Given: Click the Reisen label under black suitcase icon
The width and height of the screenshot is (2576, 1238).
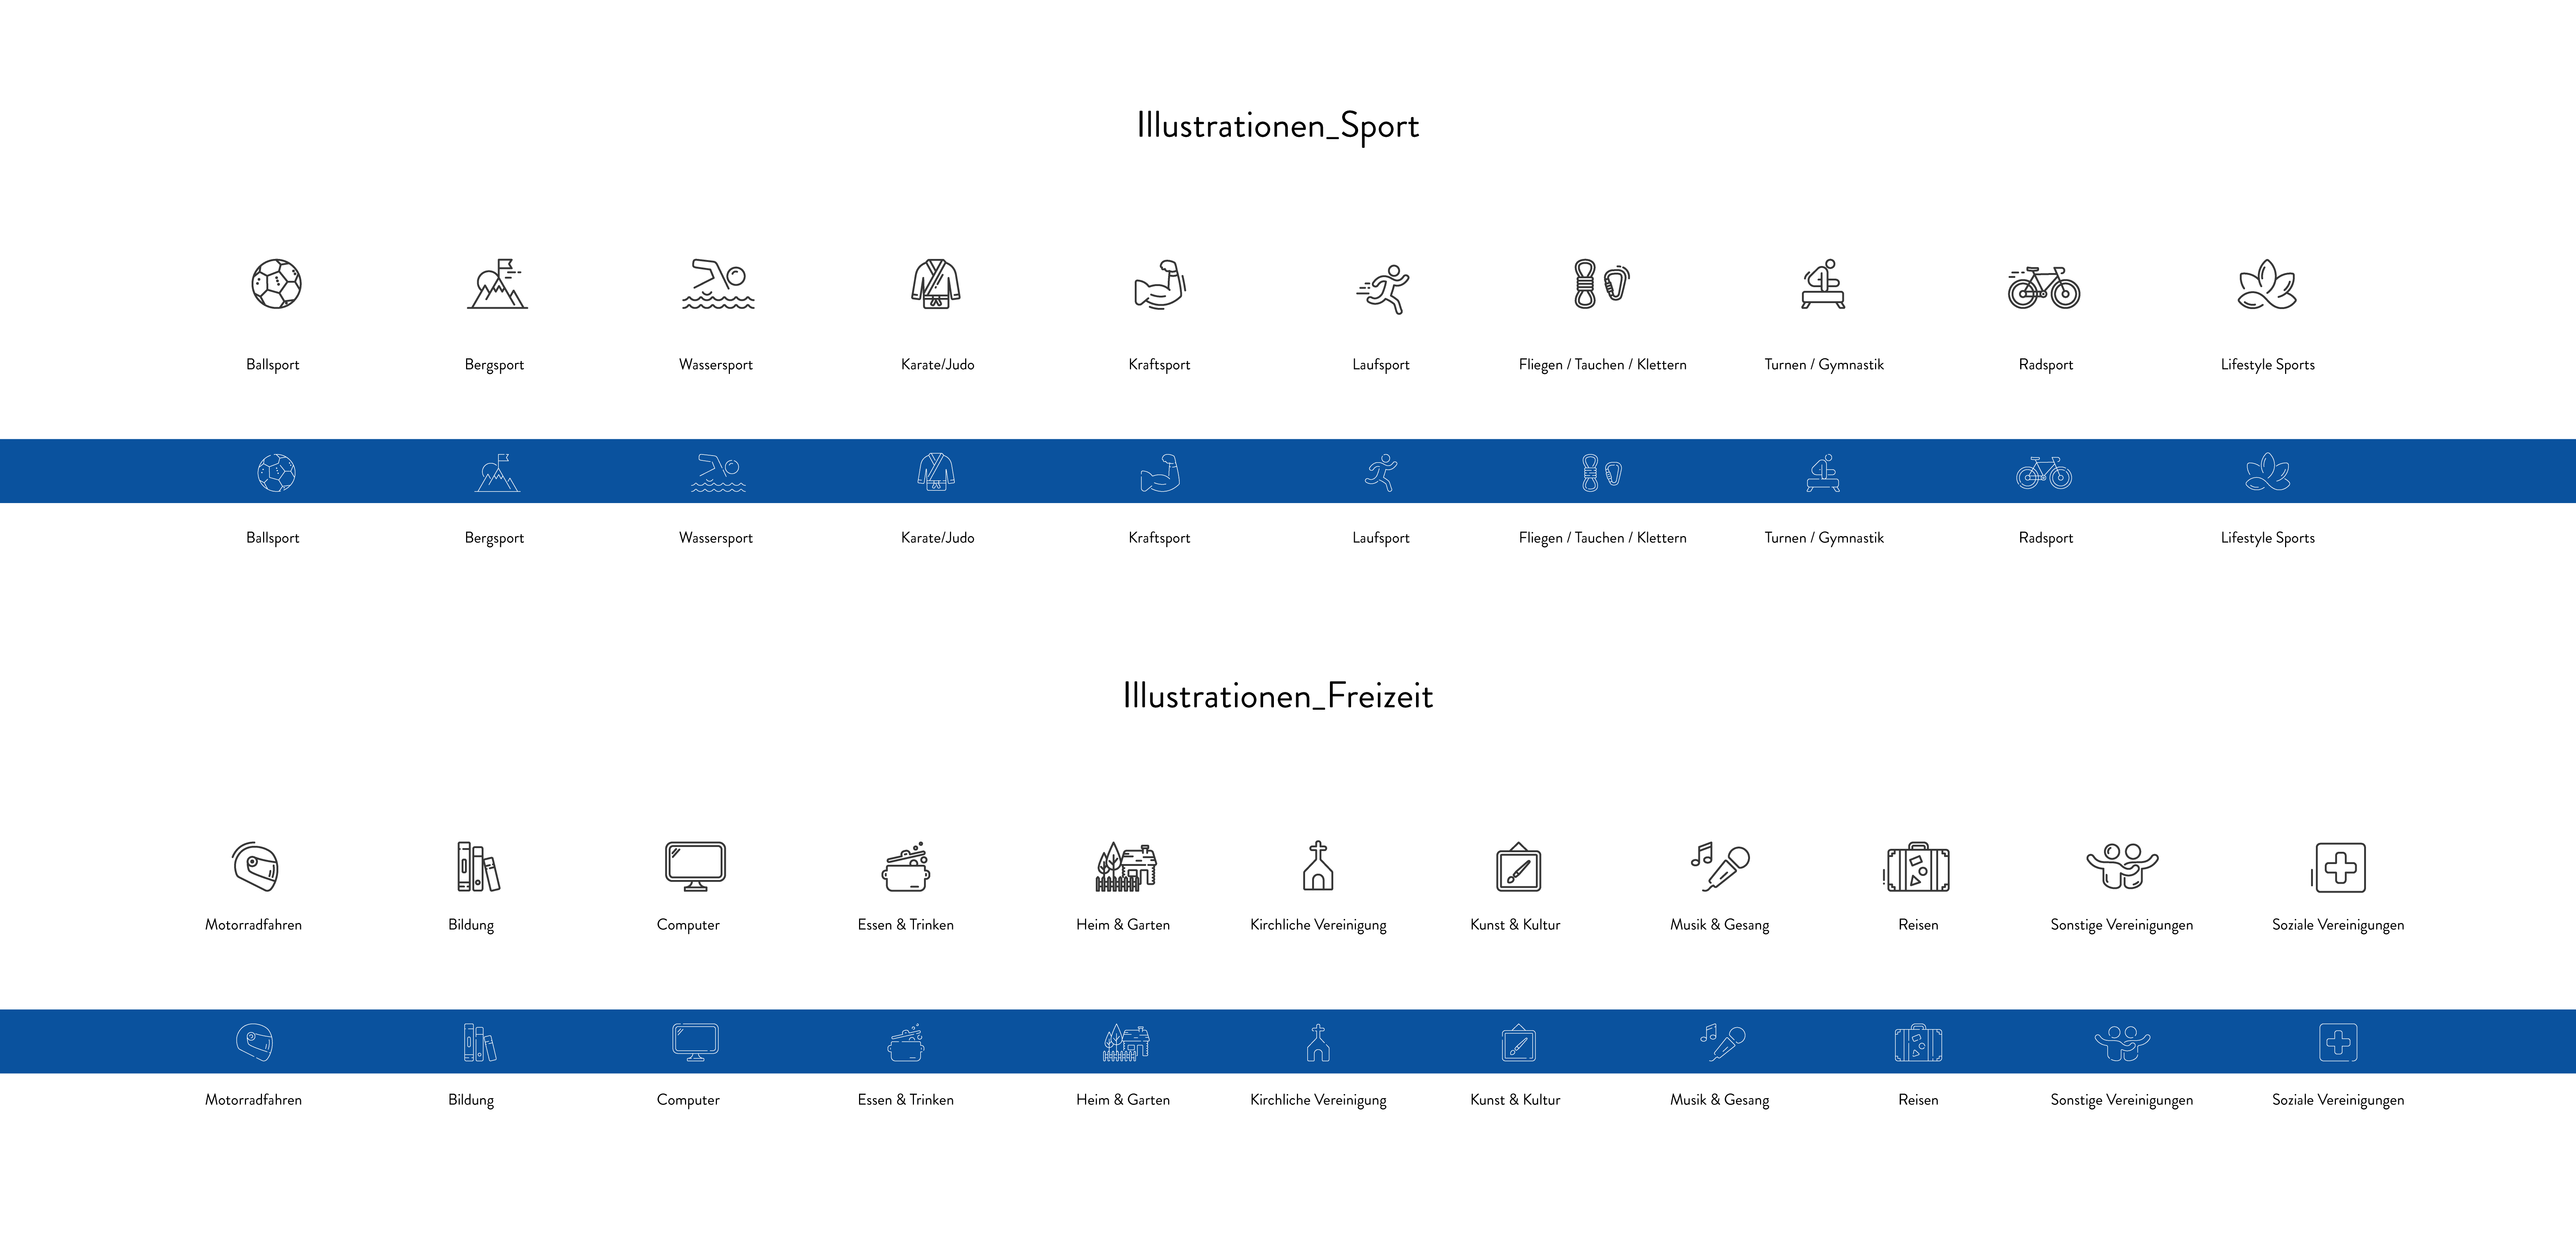Looking at the screenshot, I should 1918,925.
